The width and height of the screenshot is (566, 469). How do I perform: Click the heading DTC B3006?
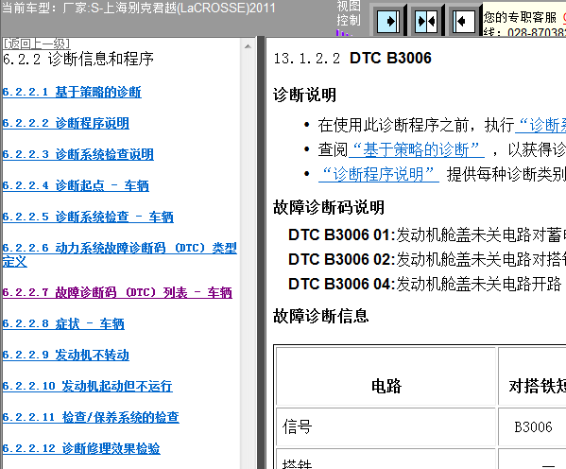pyautogui.click(x=390, y=58)
